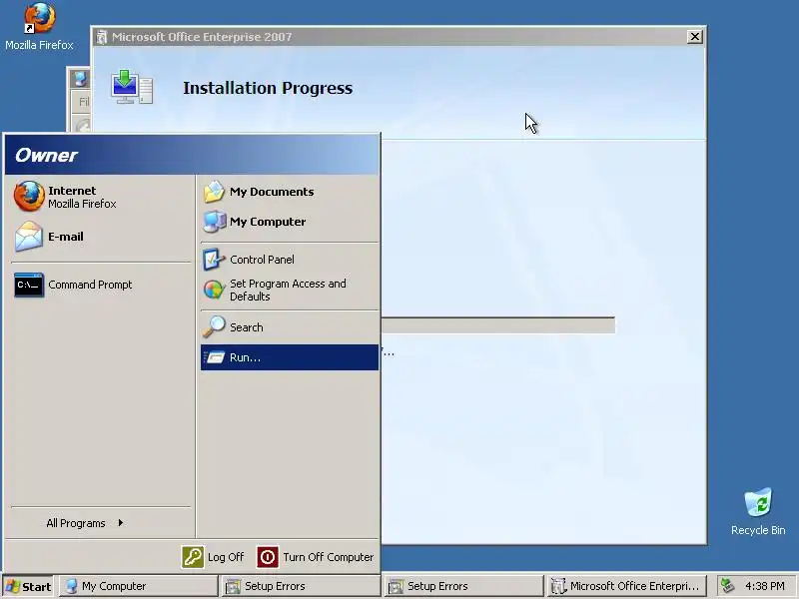Click the E-mail envelope icon
The height and width of the screenshot is (599, 799).
point(29,237)
